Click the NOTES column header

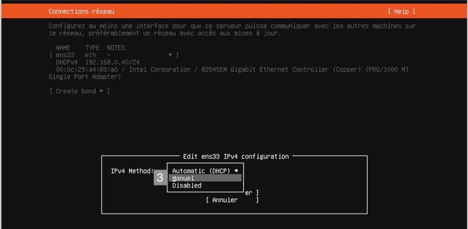(x=116, y=47)
